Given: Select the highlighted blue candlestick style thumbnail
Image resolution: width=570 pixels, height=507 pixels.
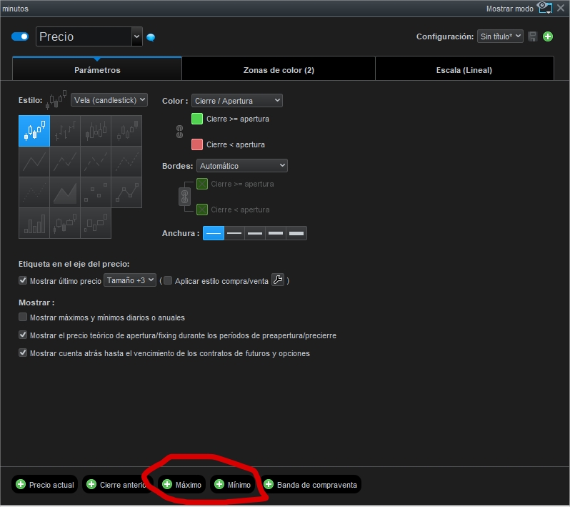Looking at the screenshot, I should pos(34,131).
